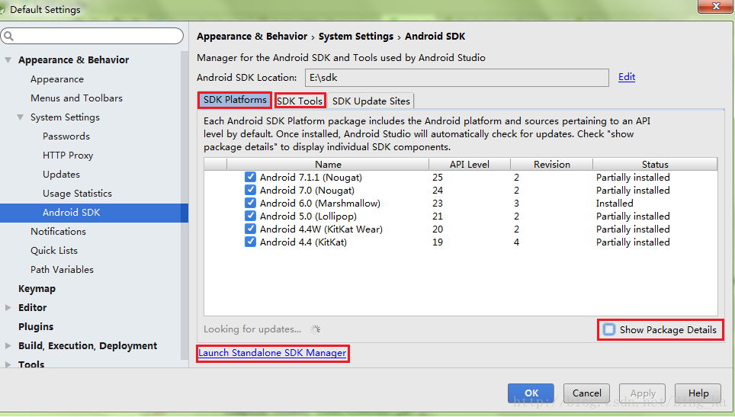735x417 pixels.
Task: Open Updates settings
Action: pos(62,175)
